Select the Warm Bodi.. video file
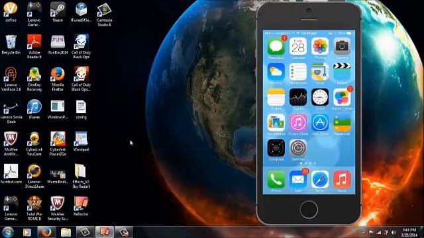This screenshot has width=424, height=238. (x=58, y=176)
